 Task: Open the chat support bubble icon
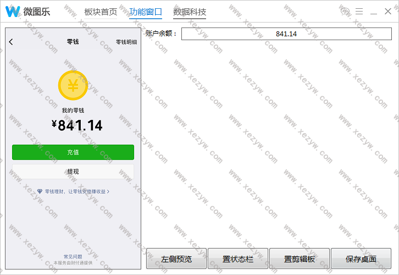[x=345, y=12]
